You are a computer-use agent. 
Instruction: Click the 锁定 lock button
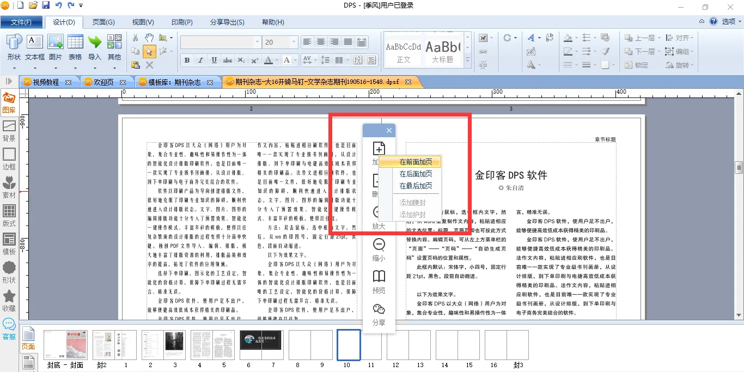636,65
